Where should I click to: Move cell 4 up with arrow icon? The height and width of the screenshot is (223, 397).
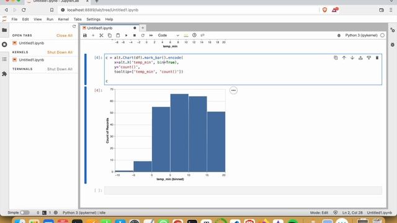point(344,58)
